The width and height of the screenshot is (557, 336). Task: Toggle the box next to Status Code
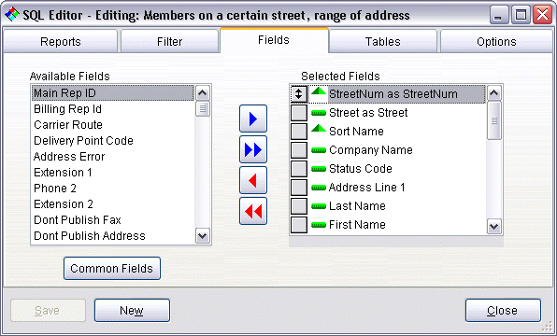click(299, 169)
